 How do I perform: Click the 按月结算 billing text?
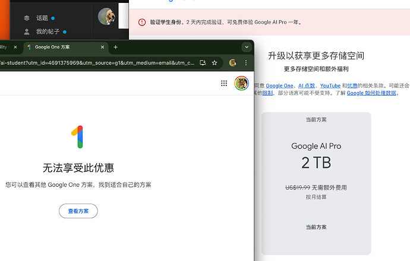point(316,197)
